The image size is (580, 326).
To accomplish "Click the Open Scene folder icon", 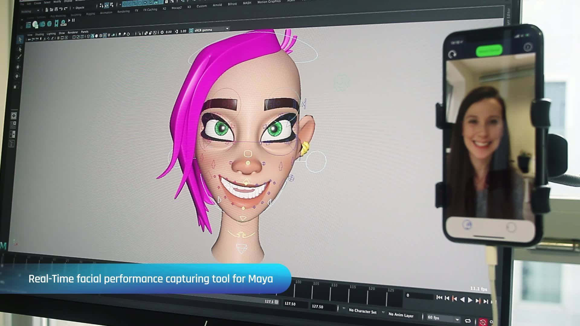I will point(52,9).
